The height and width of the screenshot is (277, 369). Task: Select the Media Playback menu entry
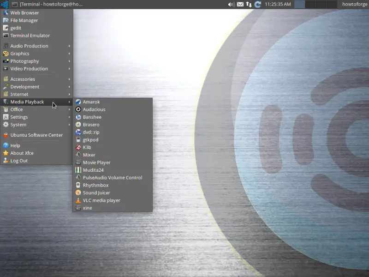(37, 102)
